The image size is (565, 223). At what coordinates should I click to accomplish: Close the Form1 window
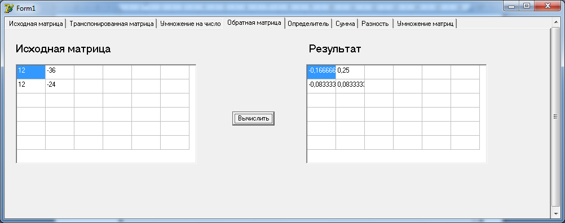[x=548, y=6]
